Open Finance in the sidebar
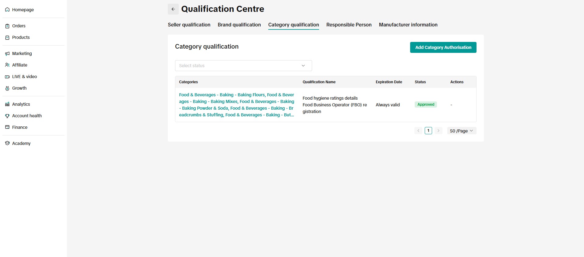 (x=20, y=127)
